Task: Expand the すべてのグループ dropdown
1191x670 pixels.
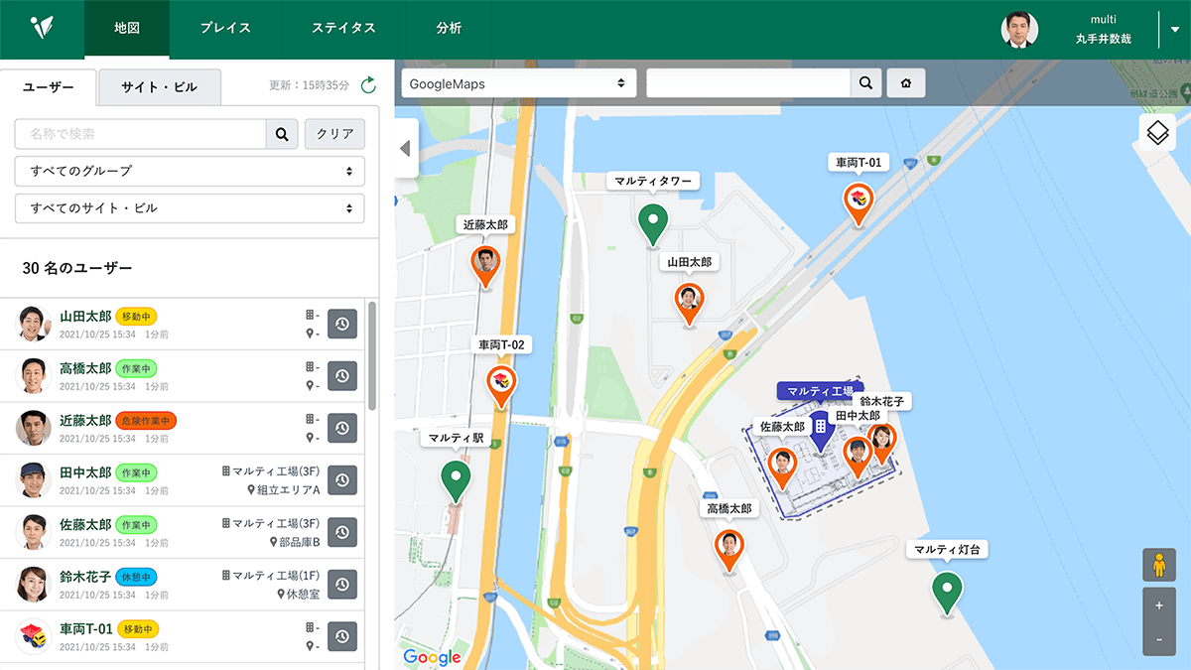Action: tap(190, 171)
